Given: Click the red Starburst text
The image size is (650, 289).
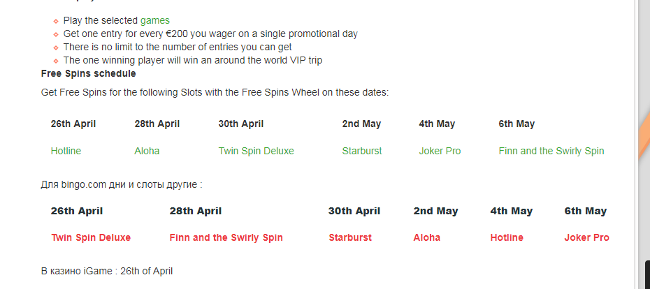Looking at the screenshot, I should pyautogui.click(x=350, y=237).
